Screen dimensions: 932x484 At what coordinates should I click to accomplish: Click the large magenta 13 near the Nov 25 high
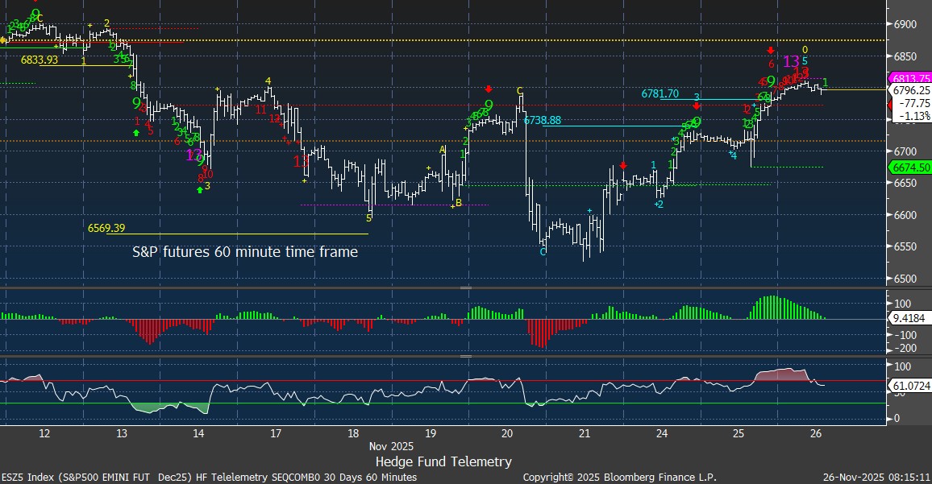[x=792, y=61]
